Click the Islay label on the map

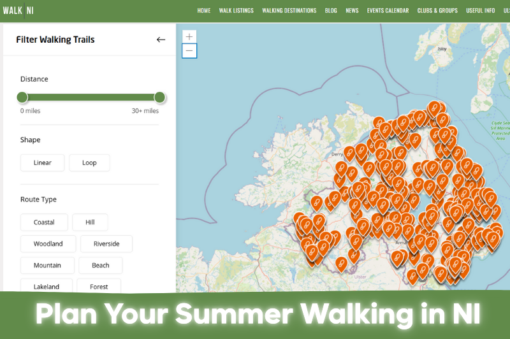pos(442,49)
